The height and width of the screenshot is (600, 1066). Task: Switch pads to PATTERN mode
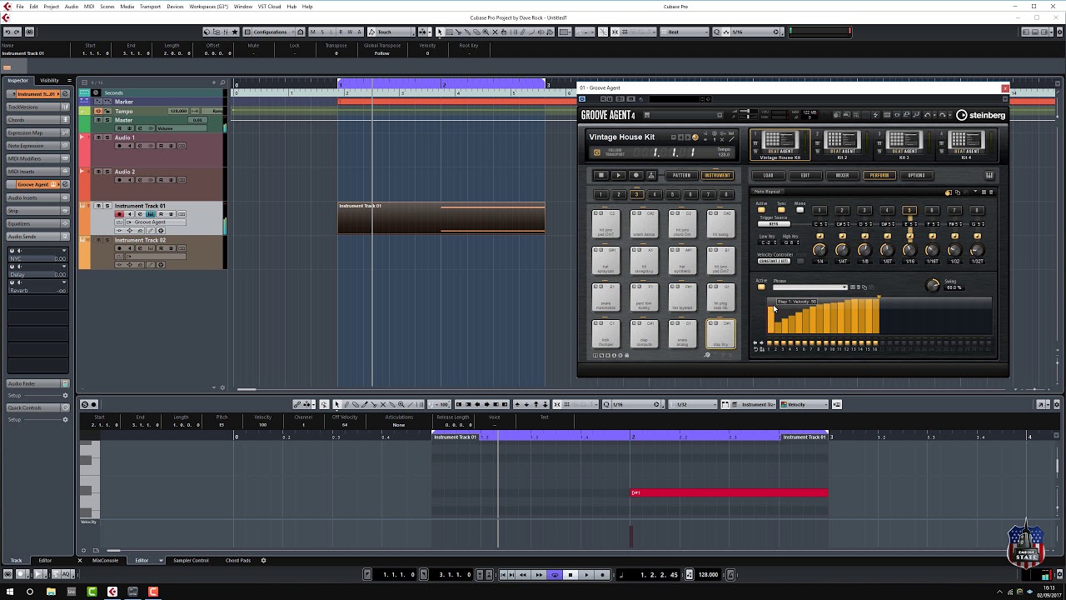tap(681, 175)
